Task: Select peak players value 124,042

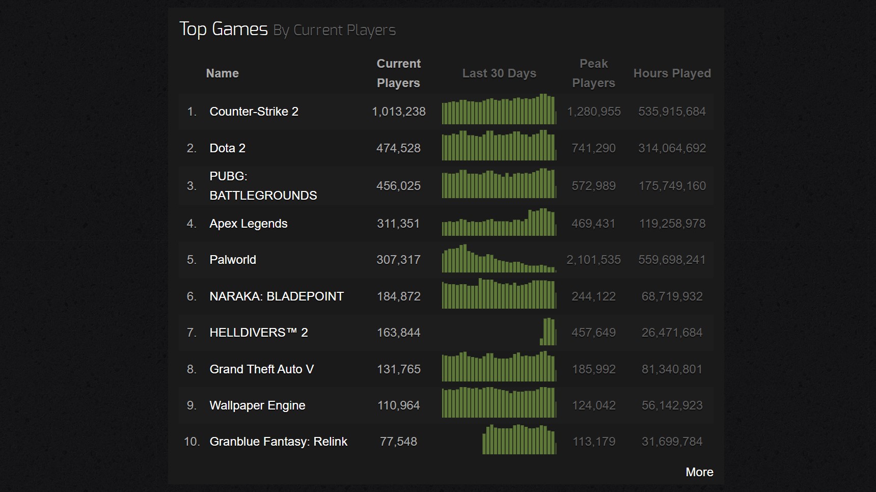Action: [593, 405]
